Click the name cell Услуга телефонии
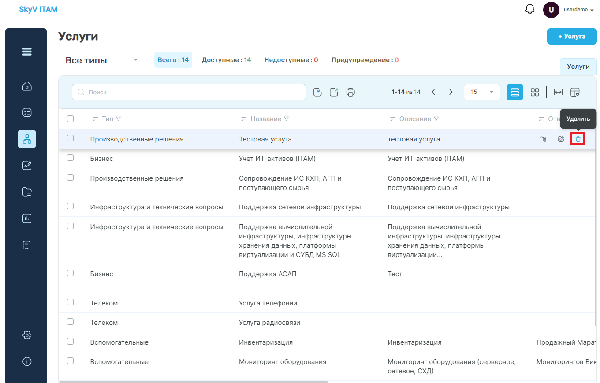Screen dimensions: 600x383 pos(268,303)
